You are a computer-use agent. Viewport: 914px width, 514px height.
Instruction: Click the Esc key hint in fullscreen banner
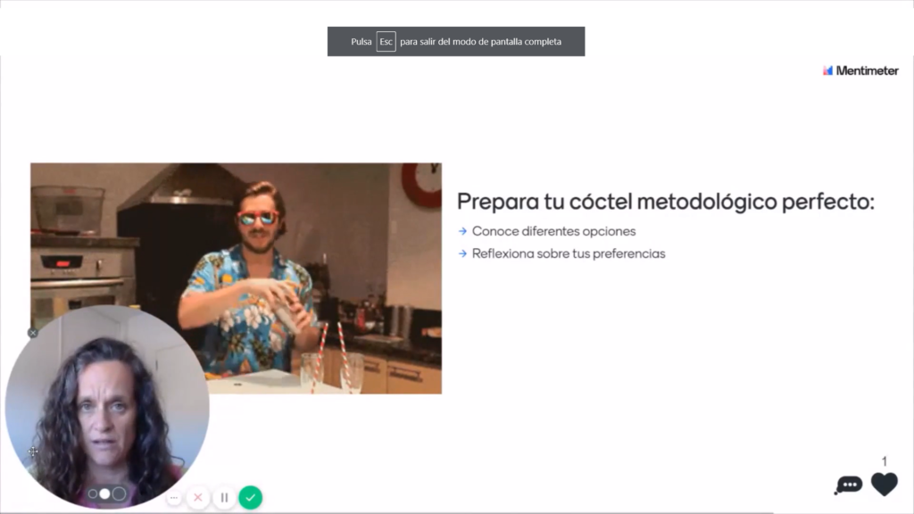[386, 42]
